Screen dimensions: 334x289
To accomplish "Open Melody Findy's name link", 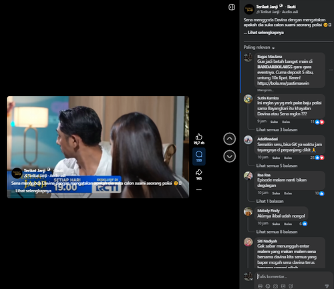I will 269,210.
